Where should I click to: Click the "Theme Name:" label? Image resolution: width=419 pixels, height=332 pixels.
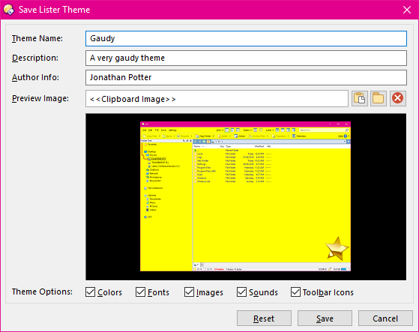point(37,38)
